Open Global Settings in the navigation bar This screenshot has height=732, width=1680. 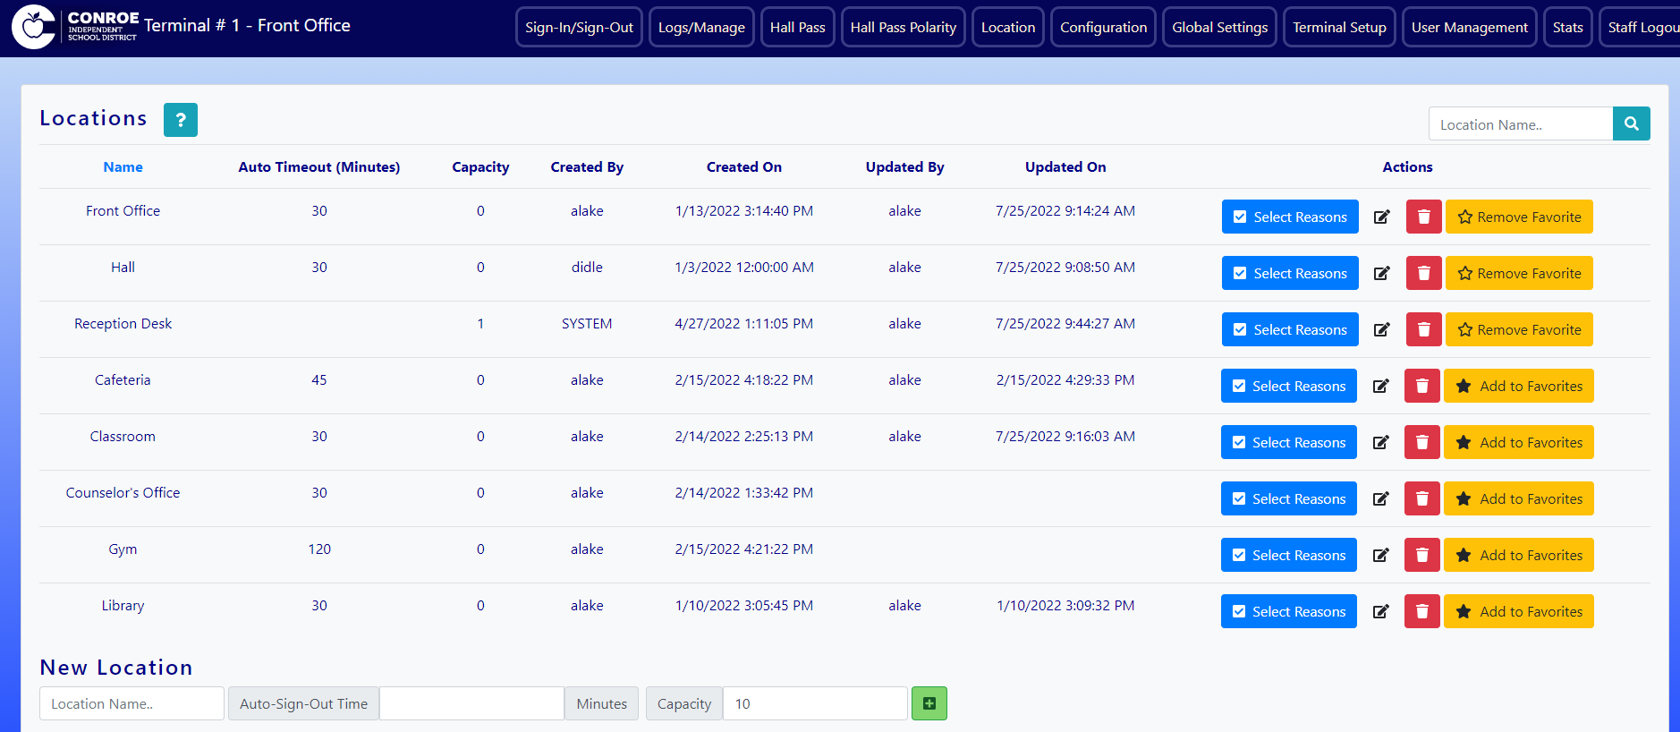tap(1219, 28)
